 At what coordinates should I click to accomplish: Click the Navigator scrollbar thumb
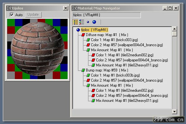pos(175,34)
